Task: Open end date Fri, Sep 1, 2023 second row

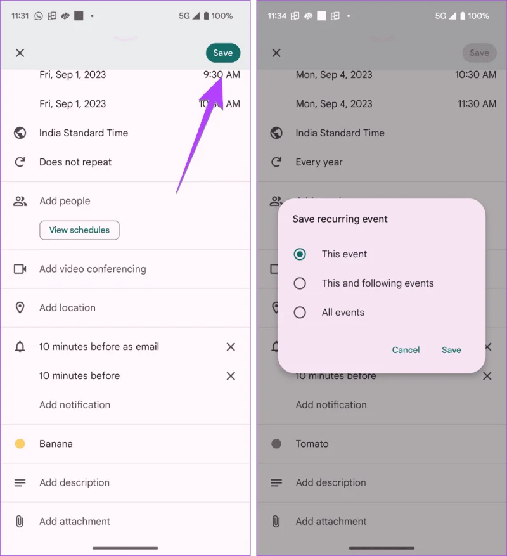Action: coord(73,103)
